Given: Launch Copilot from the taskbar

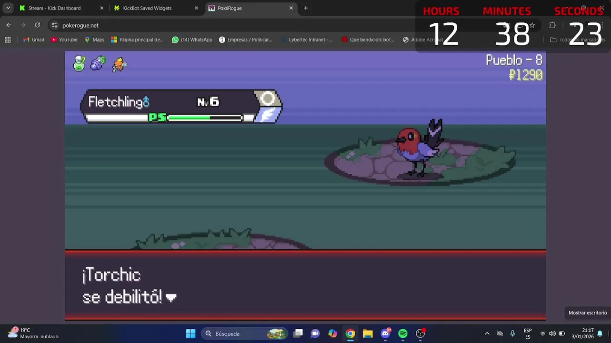Looking at the screenshot, I should pos(332,333).
